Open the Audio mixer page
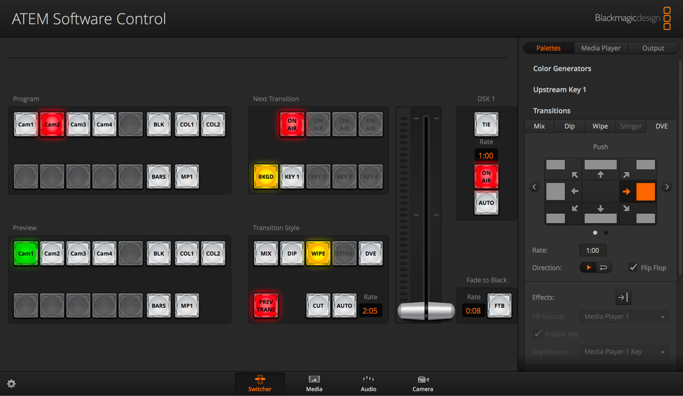683x396 pixels. (x=368, y=383)
